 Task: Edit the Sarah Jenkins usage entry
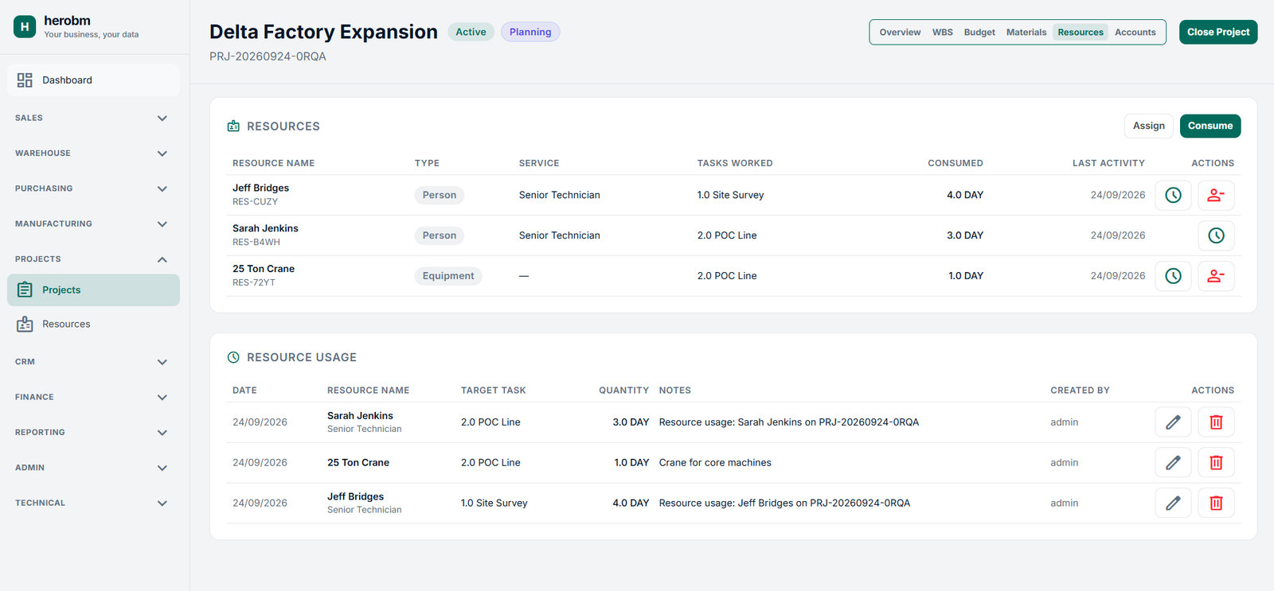[1173, 422]
